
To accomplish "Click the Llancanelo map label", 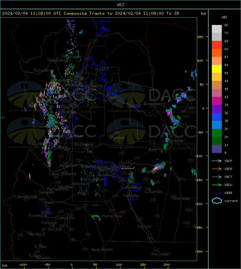I will coord(65,218).
